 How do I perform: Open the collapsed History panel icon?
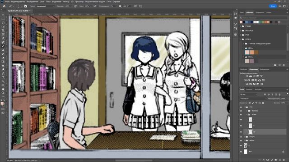[x=236, y=14]
